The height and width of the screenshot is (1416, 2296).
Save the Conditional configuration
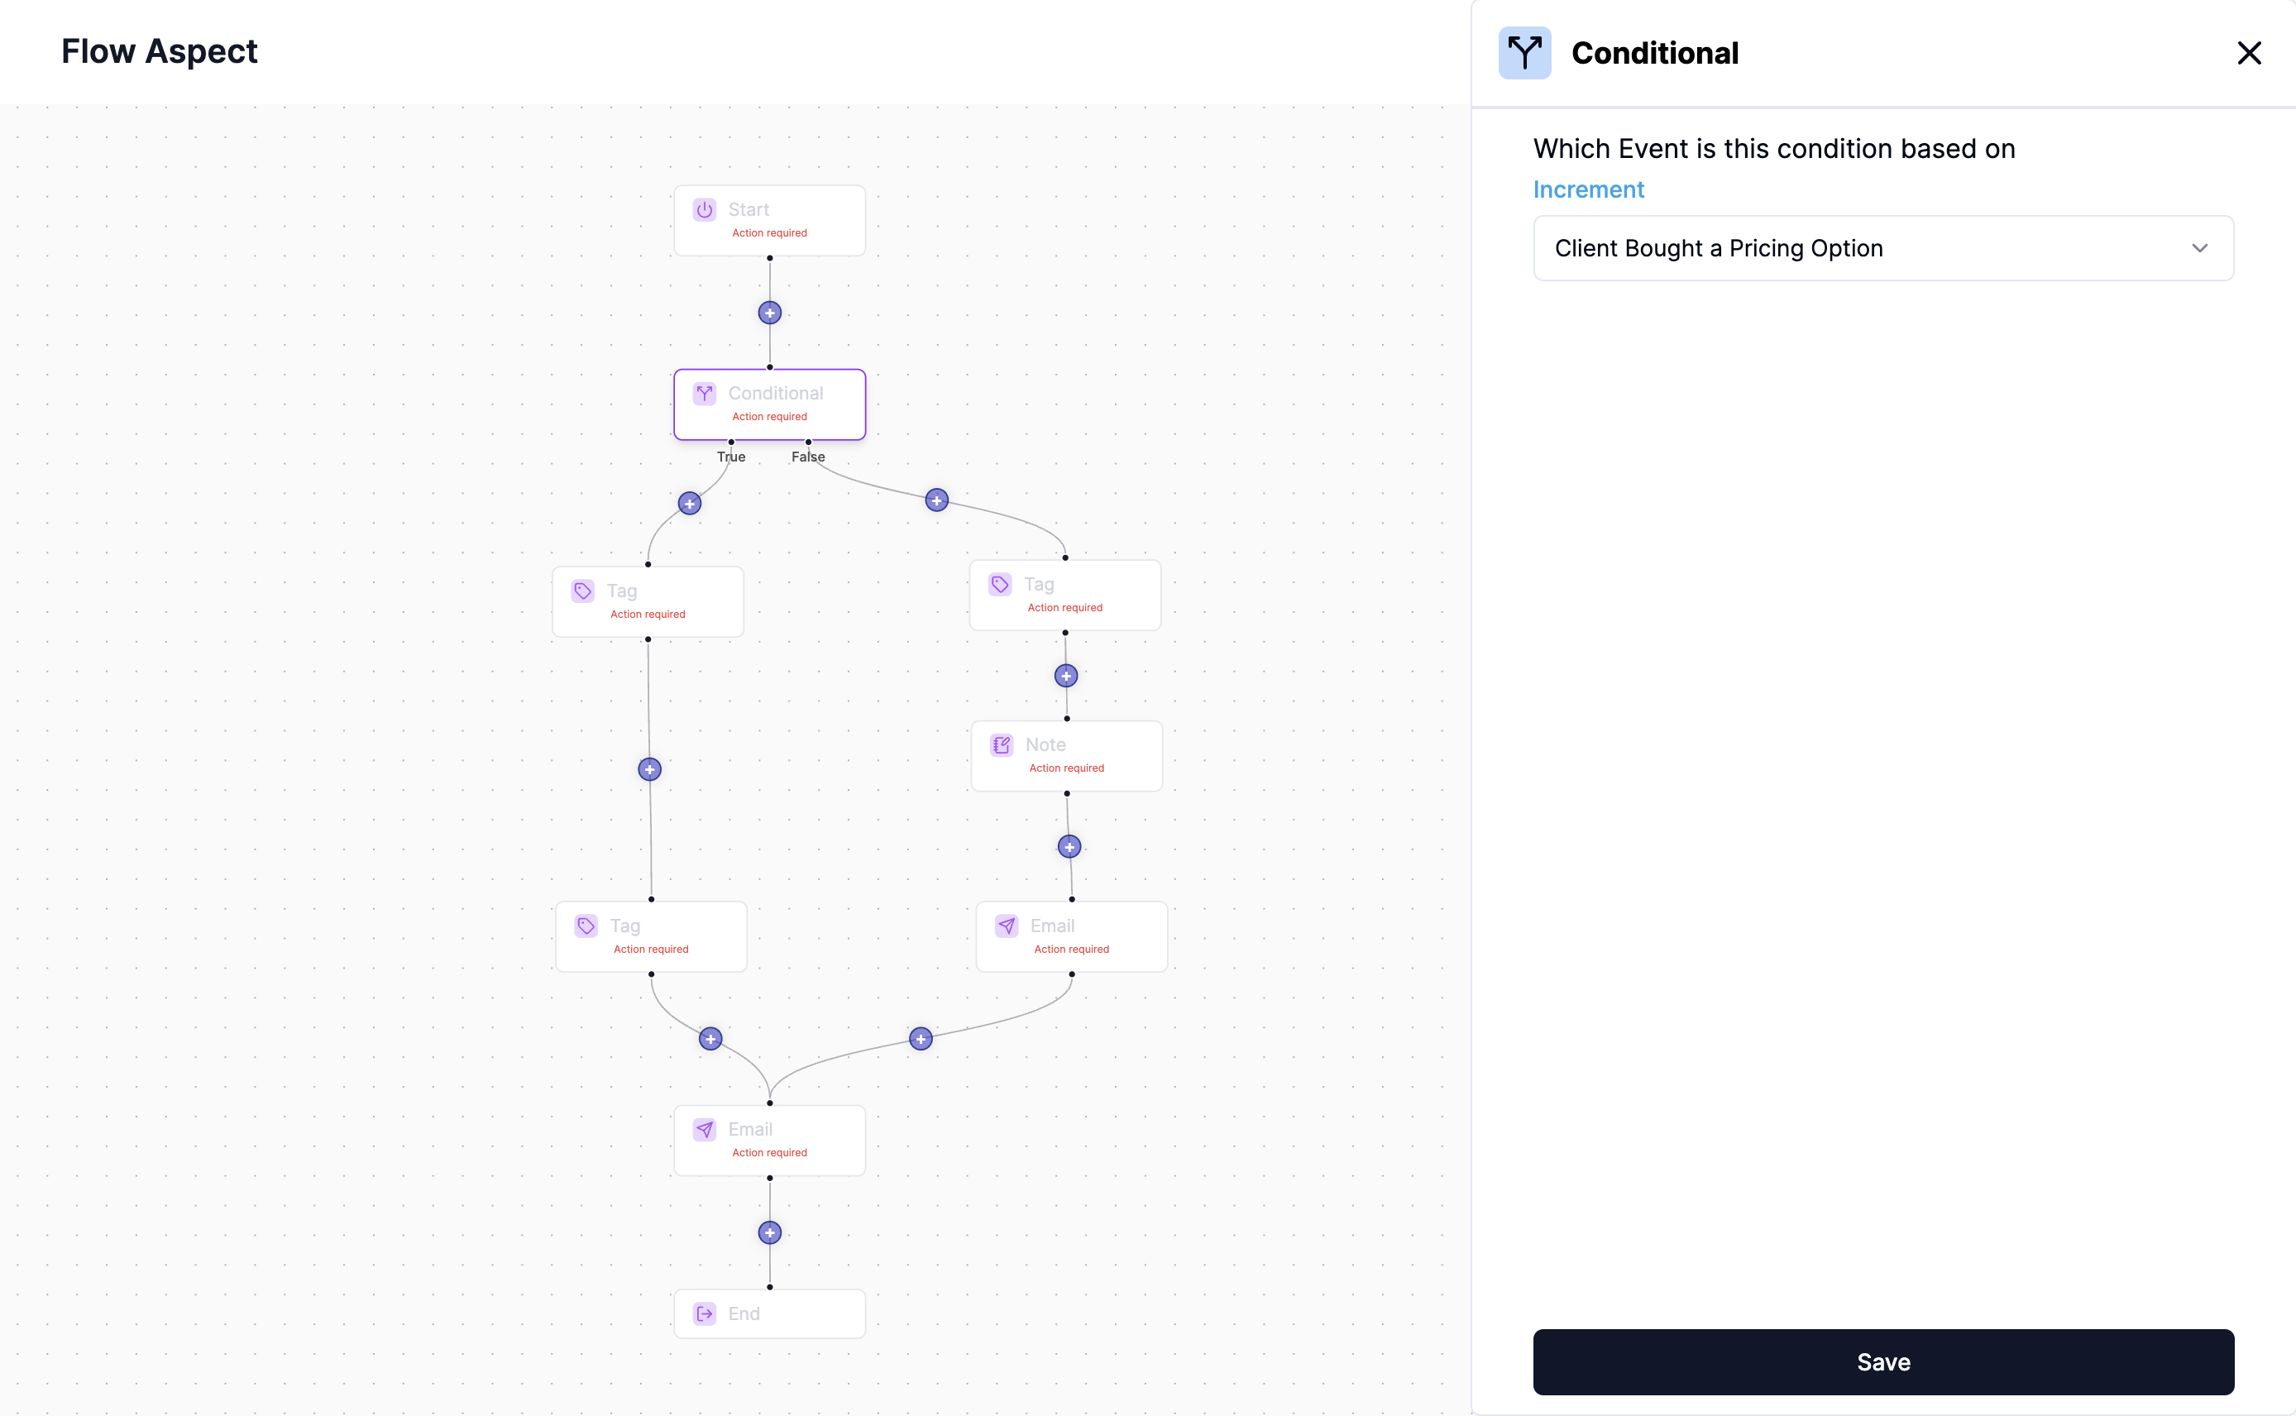pos(1882,1362)
